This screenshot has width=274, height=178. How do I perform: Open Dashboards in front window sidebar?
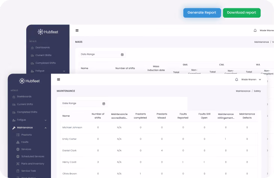tap(24, 97)
